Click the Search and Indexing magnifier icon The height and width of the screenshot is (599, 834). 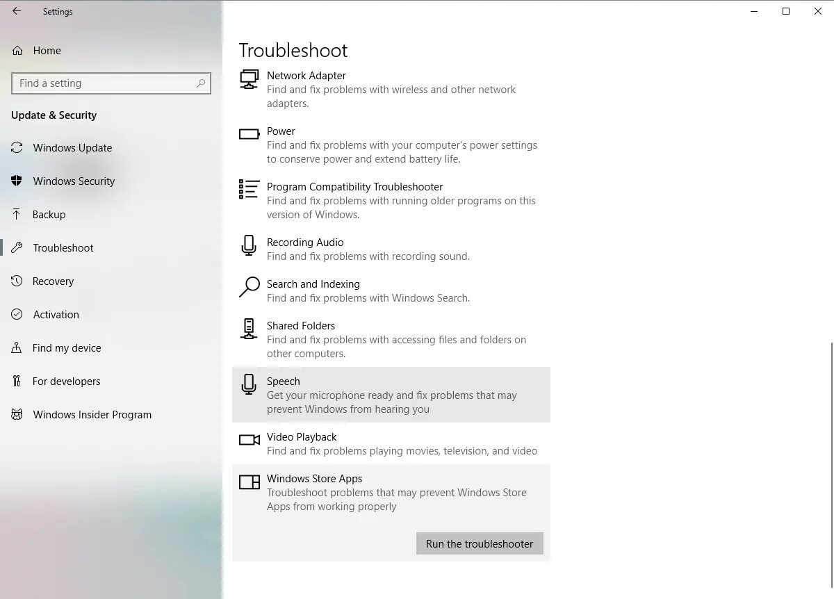pyautogui.click(x=249, y=287)
